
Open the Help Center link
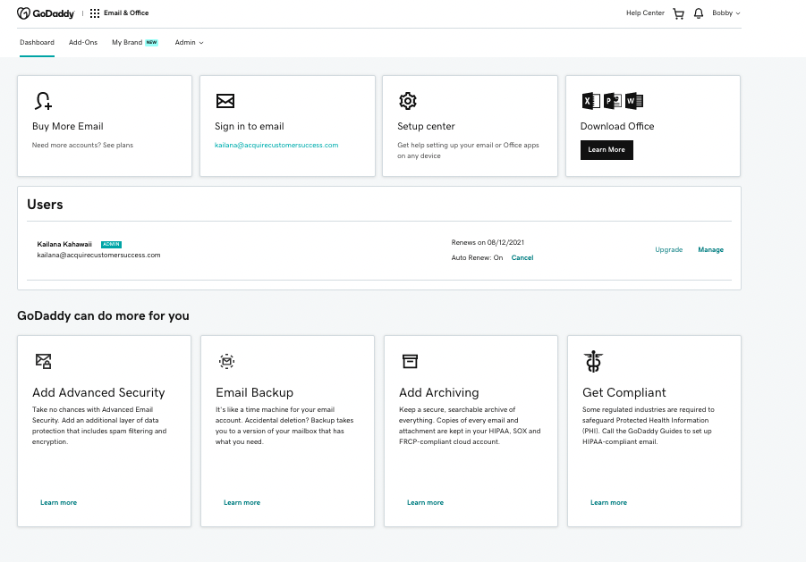click(645, 13)
